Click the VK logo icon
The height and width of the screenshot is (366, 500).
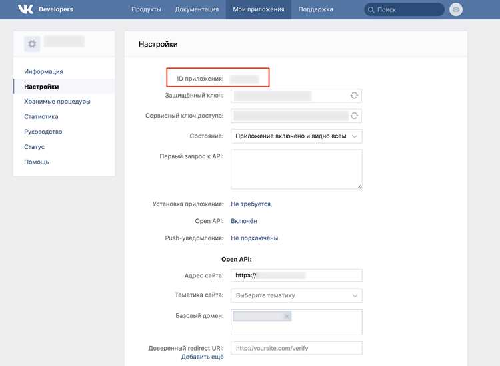click(x=25, y=9)
